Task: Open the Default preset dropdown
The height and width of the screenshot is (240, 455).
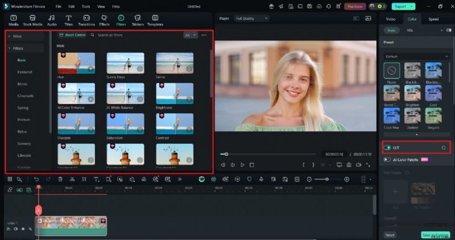Action: point(416,56)
